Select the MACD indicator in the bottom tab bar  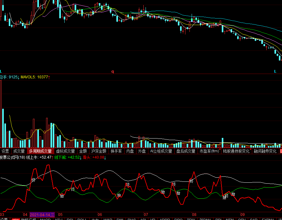45,219
